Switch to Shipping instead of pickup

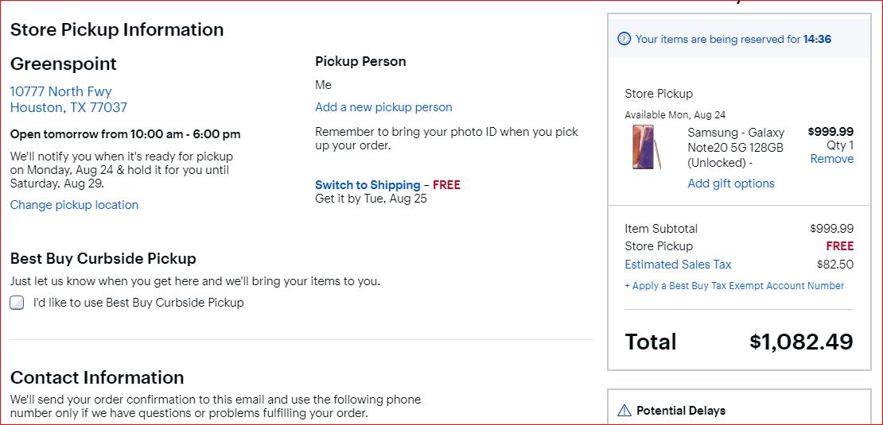(x=368, y=185)
